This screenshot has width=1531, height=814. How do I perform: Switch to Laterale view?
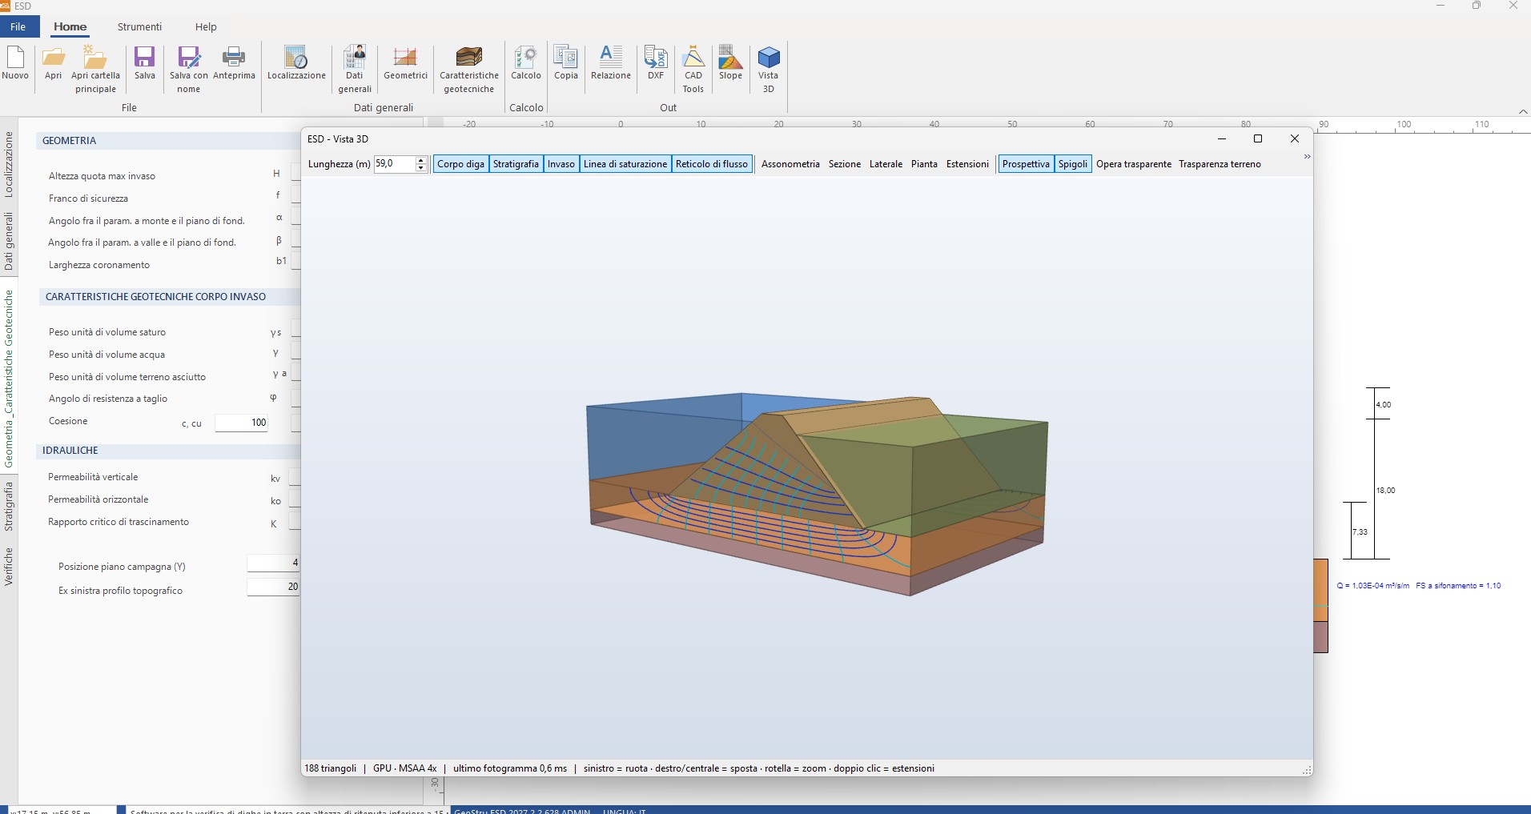pos(886,164)
